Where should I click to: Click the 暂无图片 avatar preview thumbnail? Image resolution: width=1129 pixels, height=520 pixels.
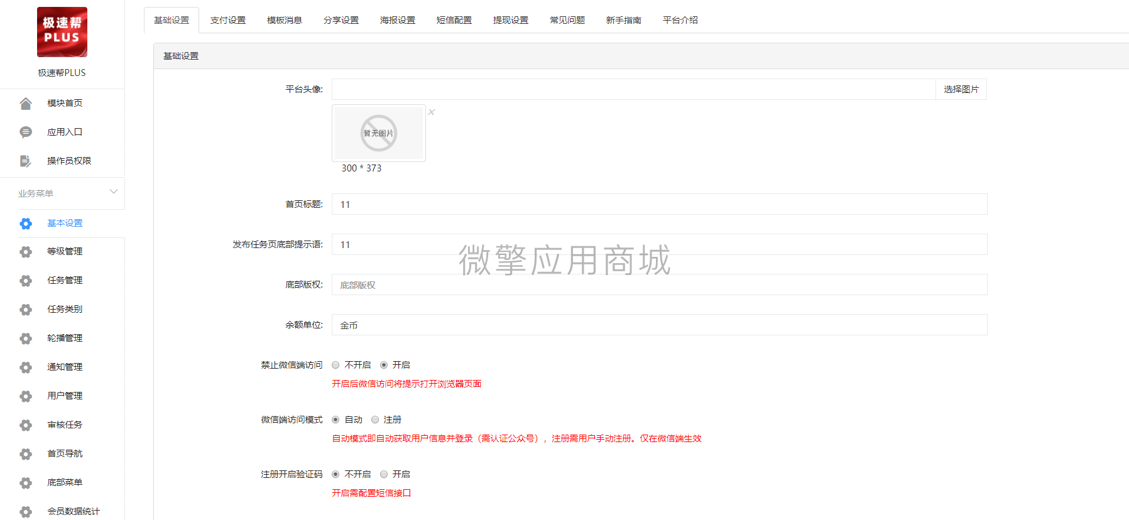tap(379, 133)
